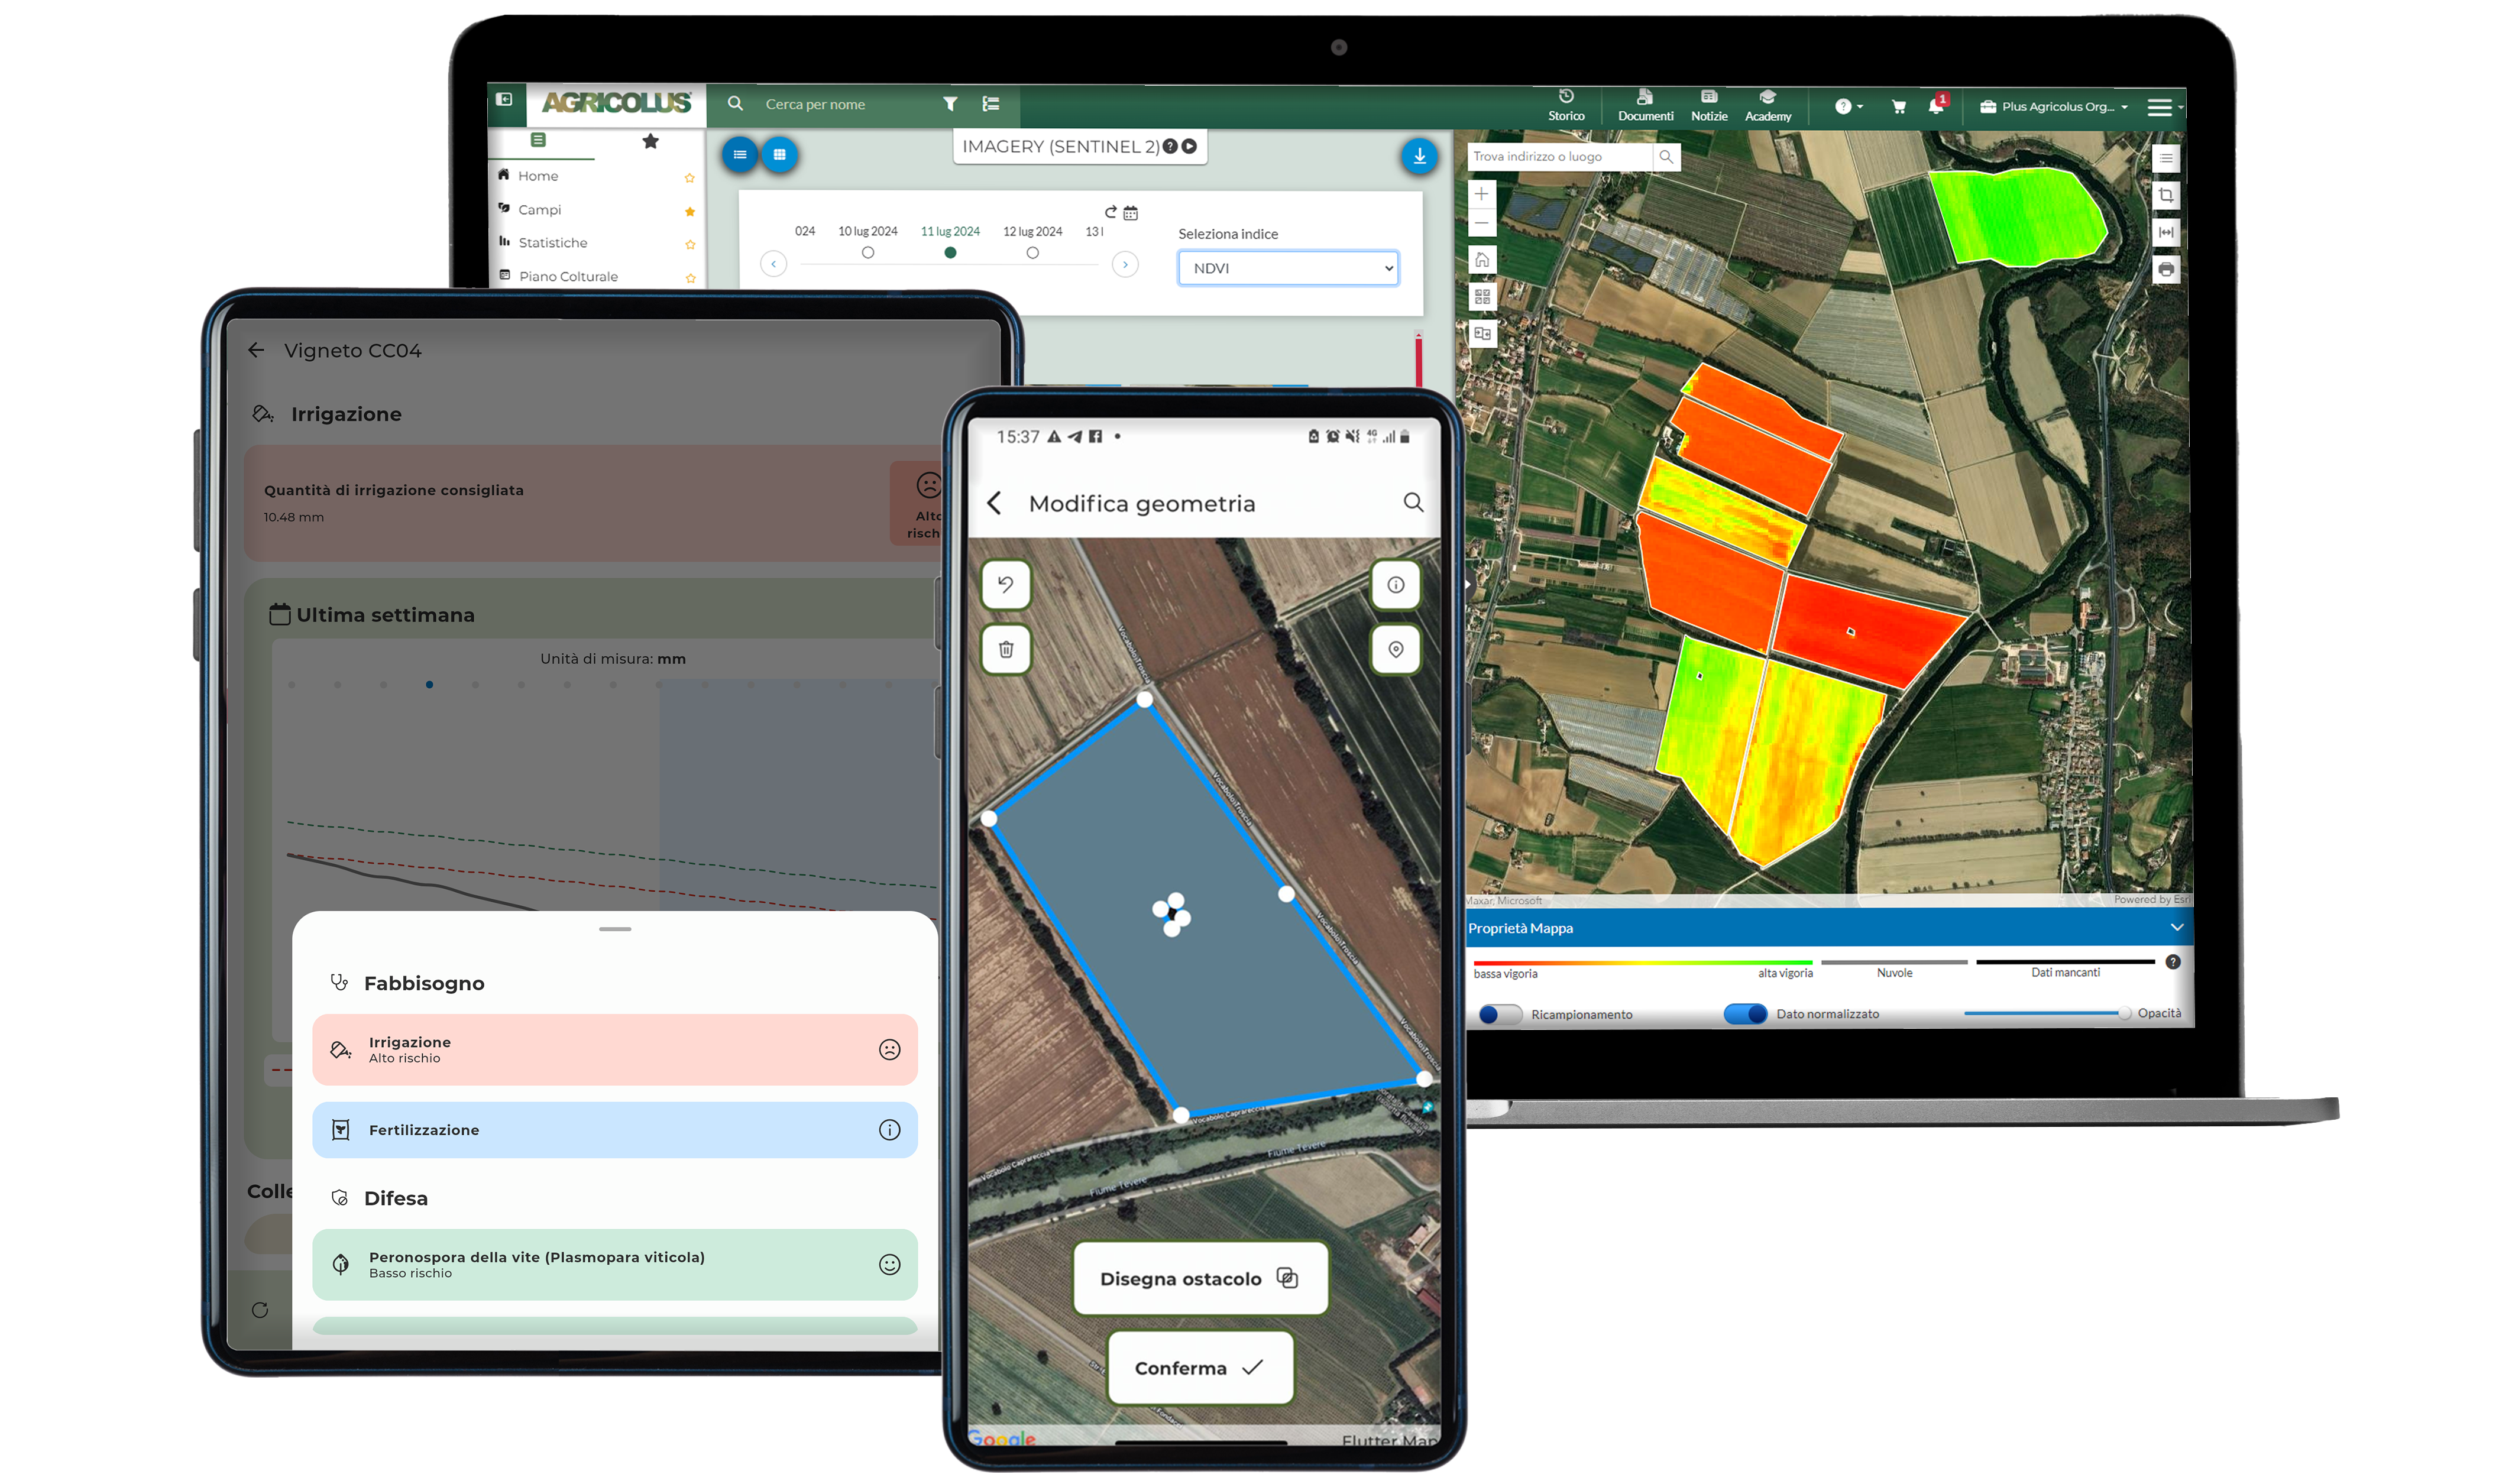Collapse the Proprietà Mappa panel chevron

click(x=2177, y=928)
